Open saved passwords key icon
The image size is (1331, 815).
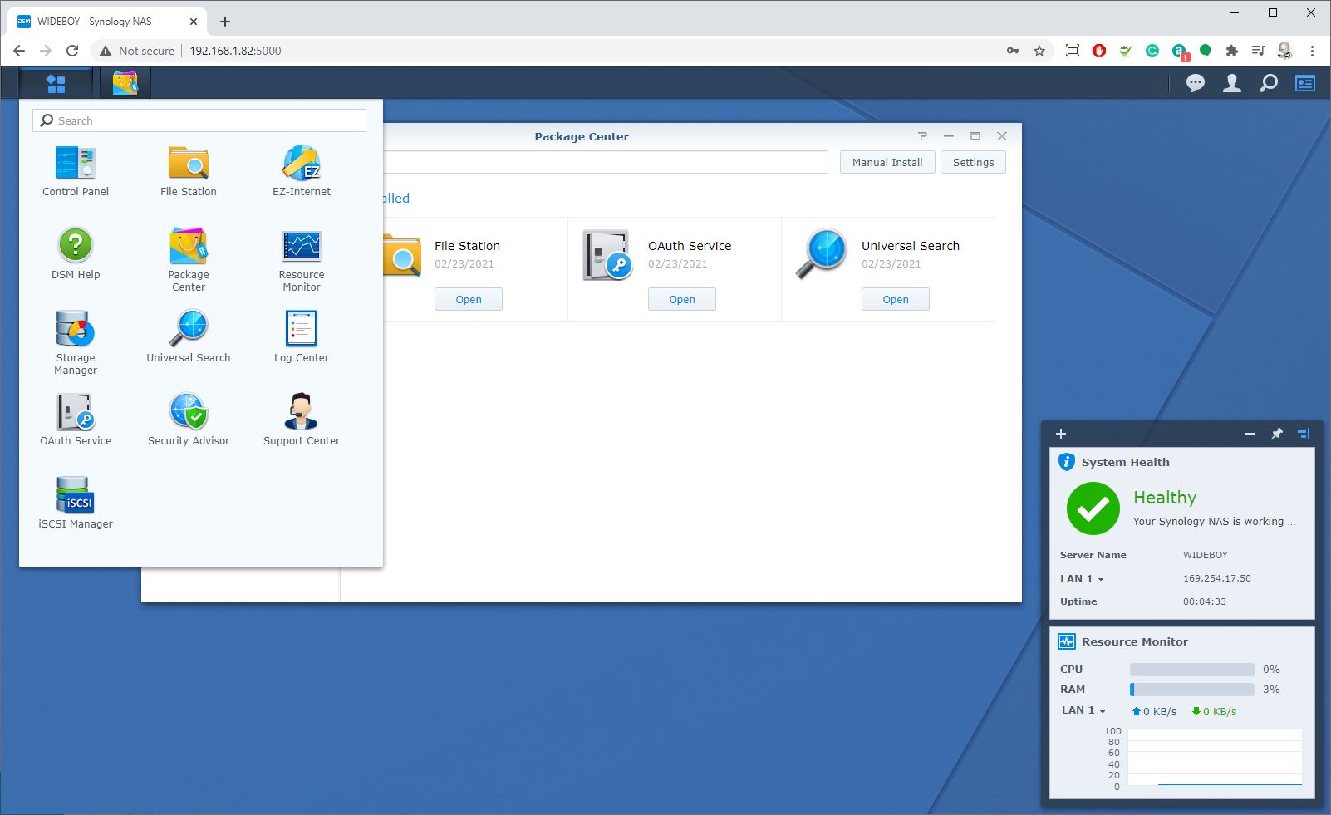pos(1013,51)
